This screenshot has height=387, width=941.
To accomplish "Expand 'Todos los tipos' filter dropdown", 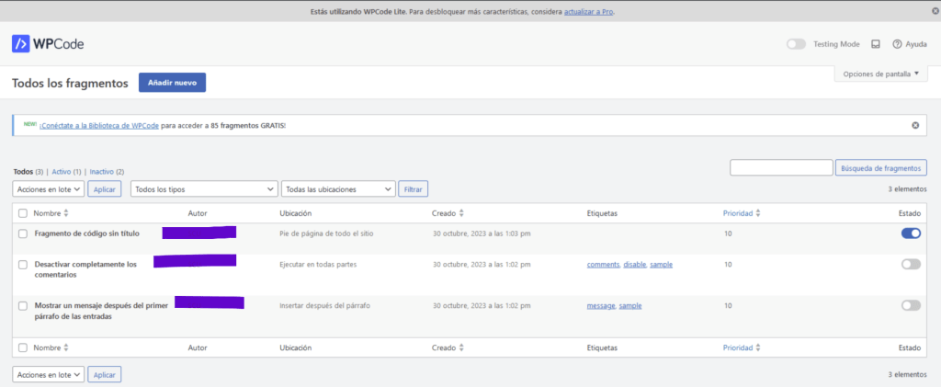I will pos(203,188).
